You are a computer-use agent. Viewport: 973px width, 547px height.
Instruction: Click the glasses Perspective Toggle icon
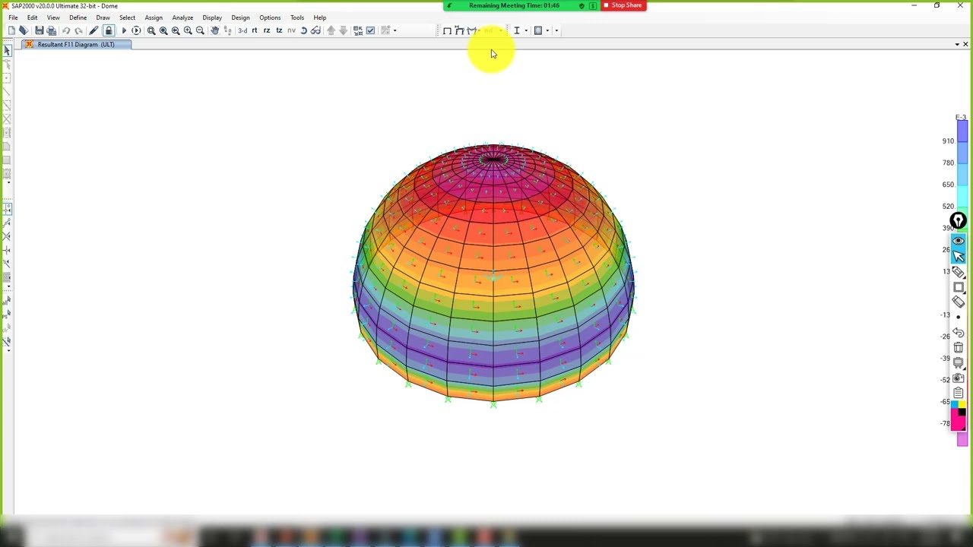(x=315, y=30)
